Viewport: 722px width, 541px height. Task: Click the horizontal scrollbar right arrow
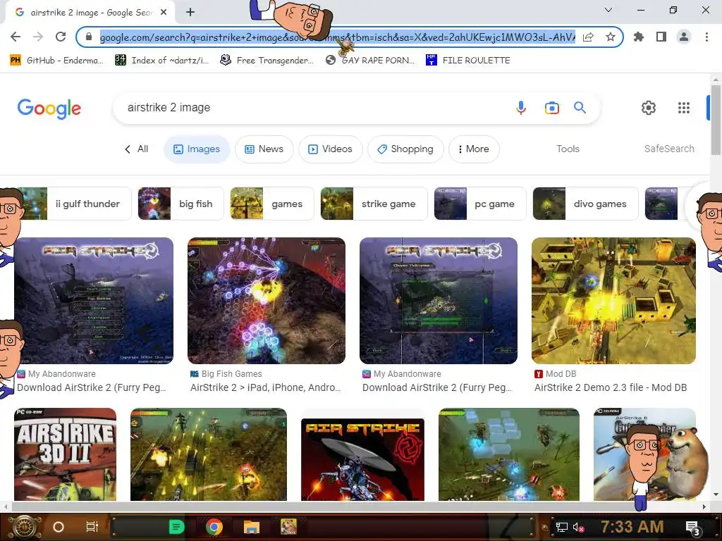pyautogui.click(x=704, y=506)
